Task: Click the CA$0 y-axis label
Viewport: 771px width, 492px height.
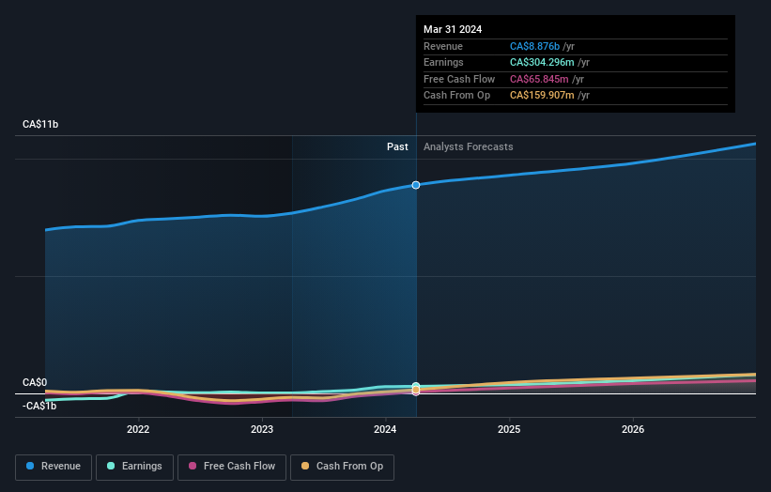Action: (35, 382)
